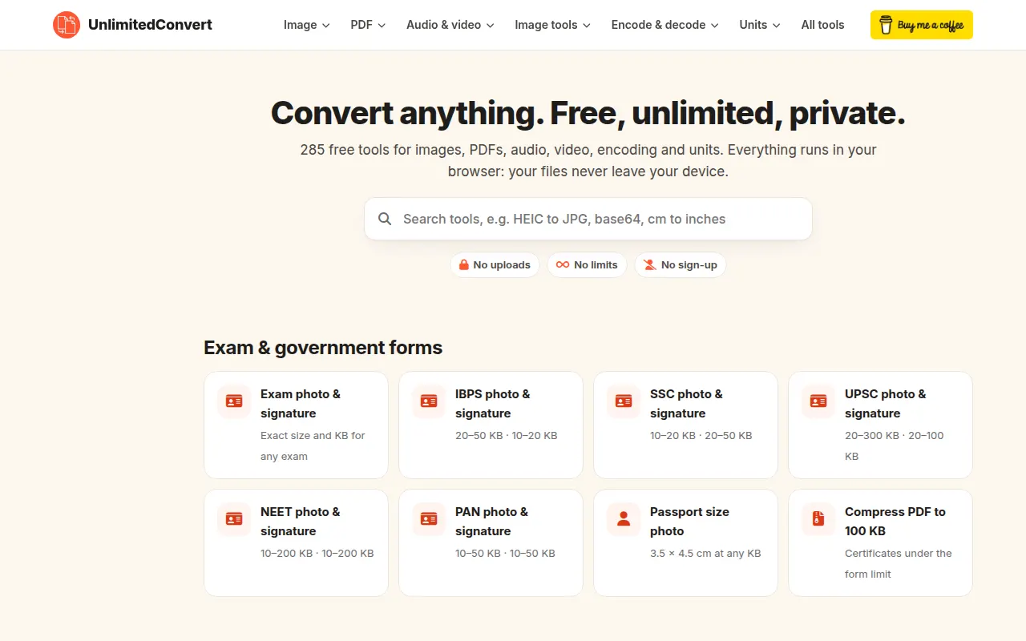Click the infinity icon on the No limits badge
The height and width of the screenshot is (641, 1026).
pyautogui.click(x=563, y=264)
